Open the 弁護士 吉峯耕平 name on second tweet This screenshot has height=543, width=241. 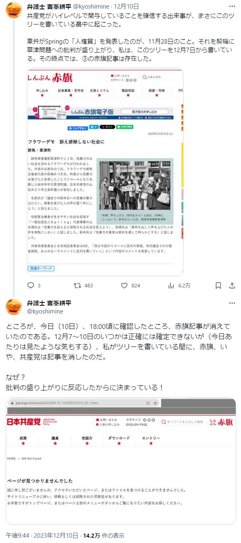tap(48, 303)
